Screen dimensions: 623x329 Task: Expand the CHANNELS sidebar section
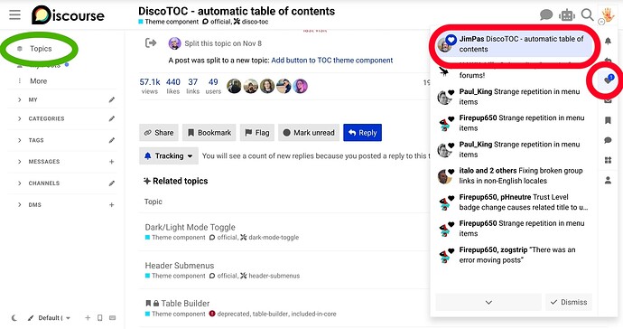20,183
